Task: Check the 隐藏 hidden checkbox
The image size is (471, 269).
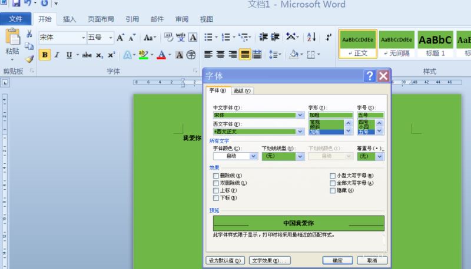Action: 333,190
